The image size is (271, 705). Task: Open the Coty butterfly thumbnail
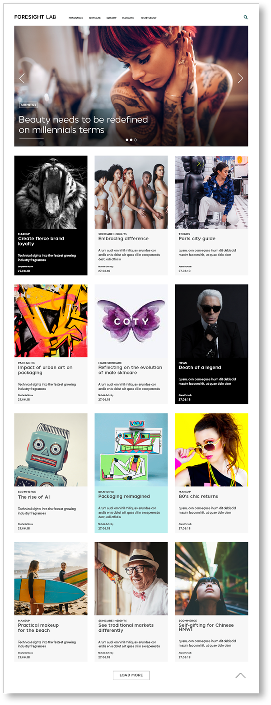click(x=131, y=321)
